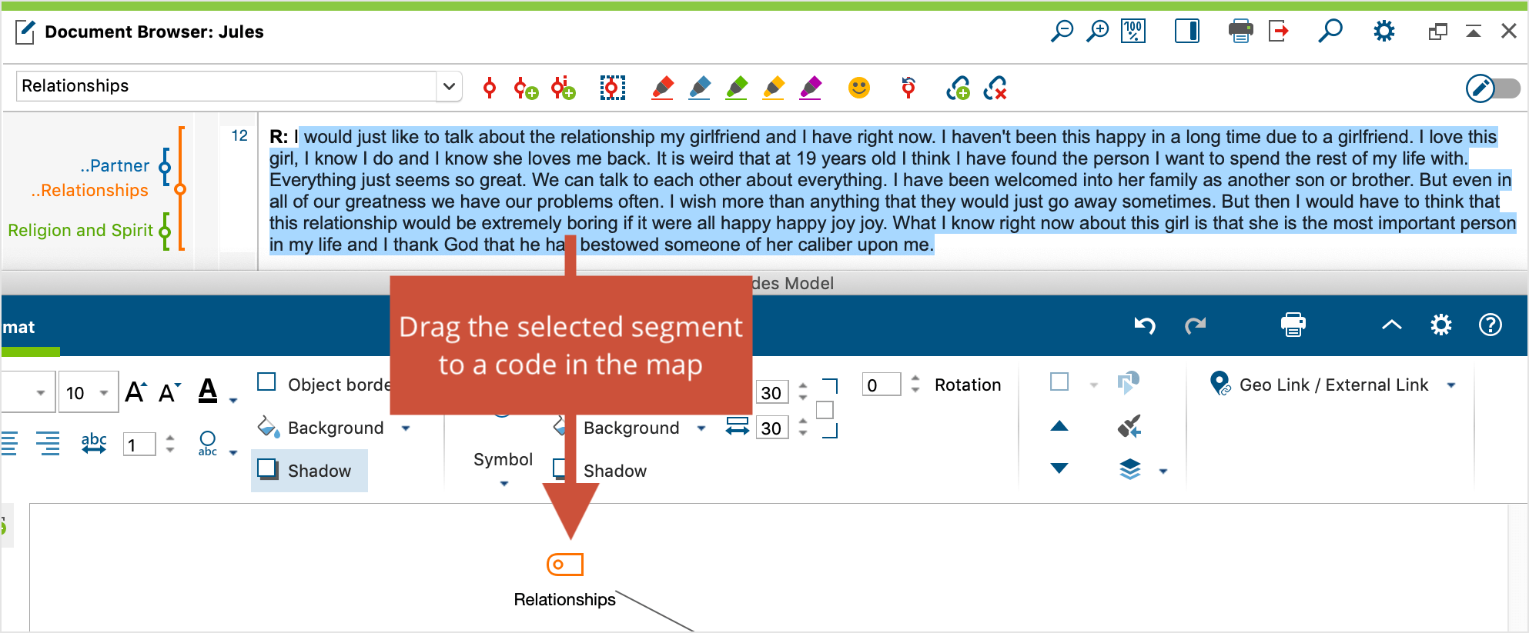The image size is (1529, 633).
Task: Redo the map action
Action: 1195,325
